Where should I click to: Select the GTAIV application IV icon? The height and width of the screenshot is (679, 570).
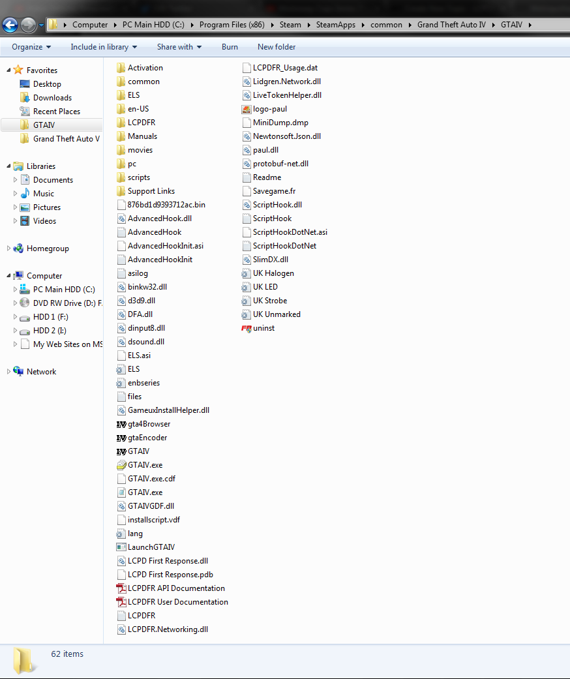tap(121, 451)
